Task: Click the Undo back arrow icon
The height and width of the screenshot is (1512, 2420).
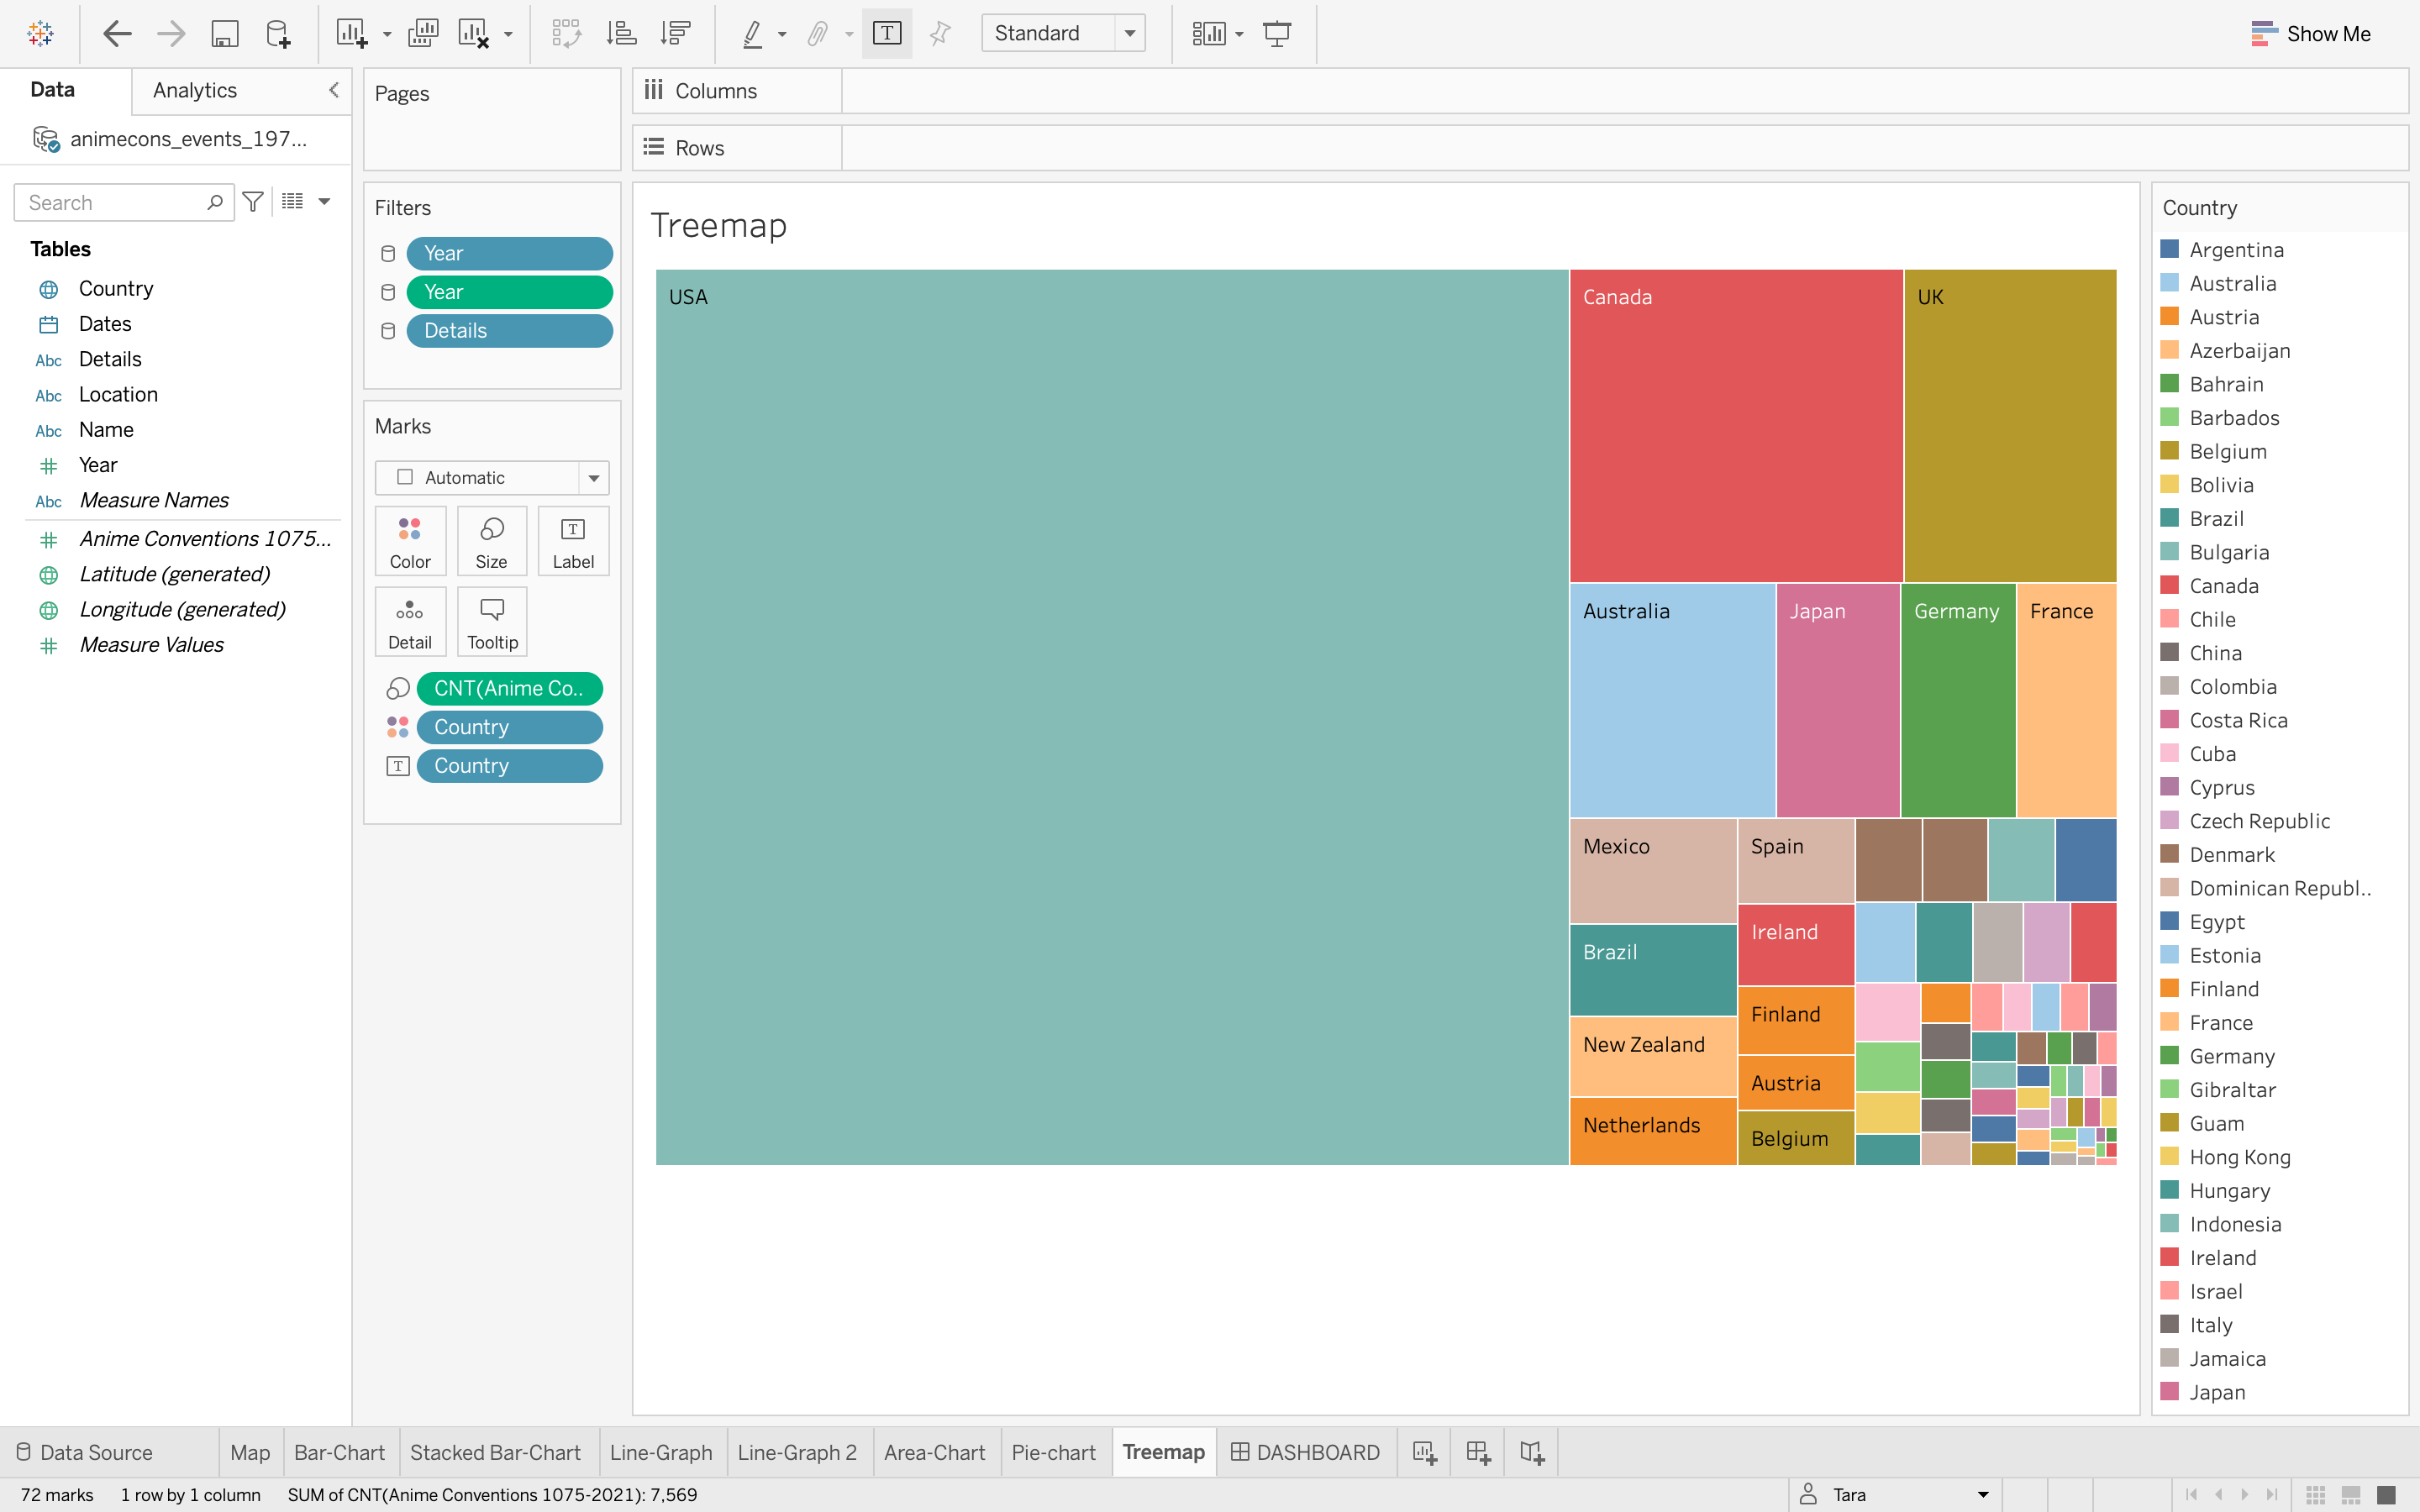Action: (117, 33)
